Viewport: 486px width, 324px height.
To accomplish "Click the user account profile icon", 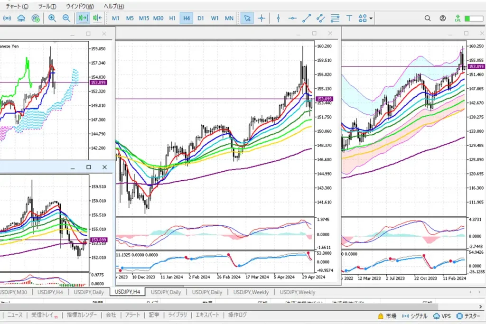I will click(443, 18).
